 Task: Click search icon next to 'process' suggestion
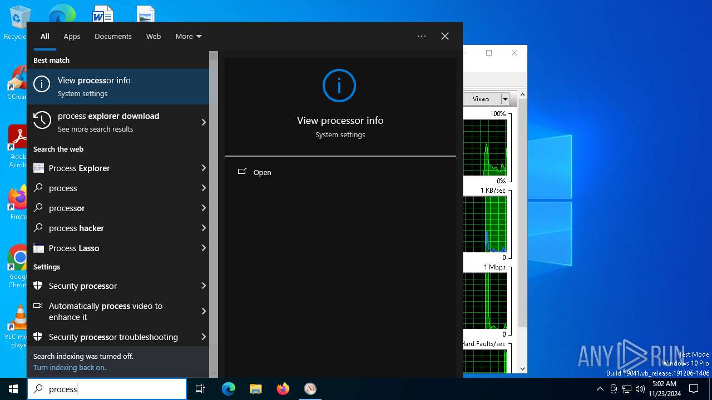(x=38, y=188)
